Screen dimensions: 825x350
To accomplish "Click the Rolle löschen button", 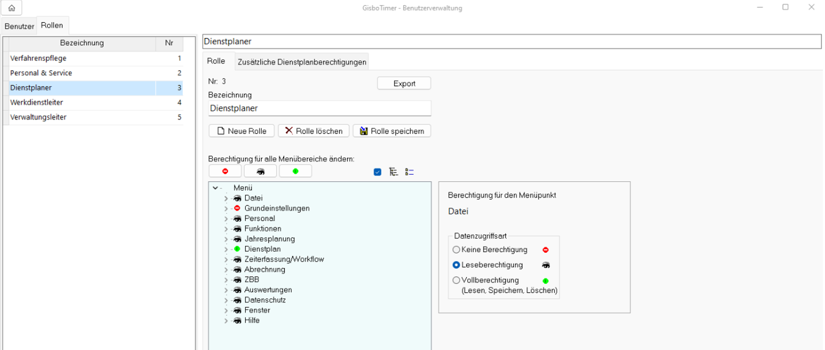I will (x=313, y=131).
